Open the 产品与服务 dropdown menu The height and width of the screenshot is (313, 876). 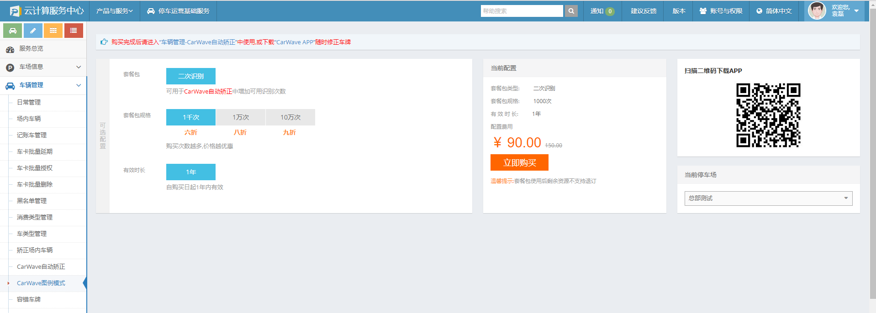[114, 11]
